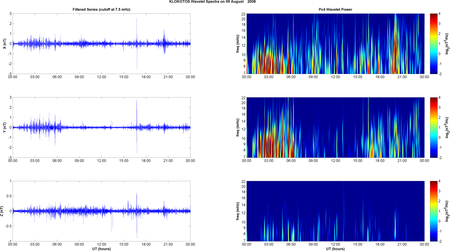Click the Z (nT) y-axis label
Screen dimensions: 450x251
pos(2,211)
